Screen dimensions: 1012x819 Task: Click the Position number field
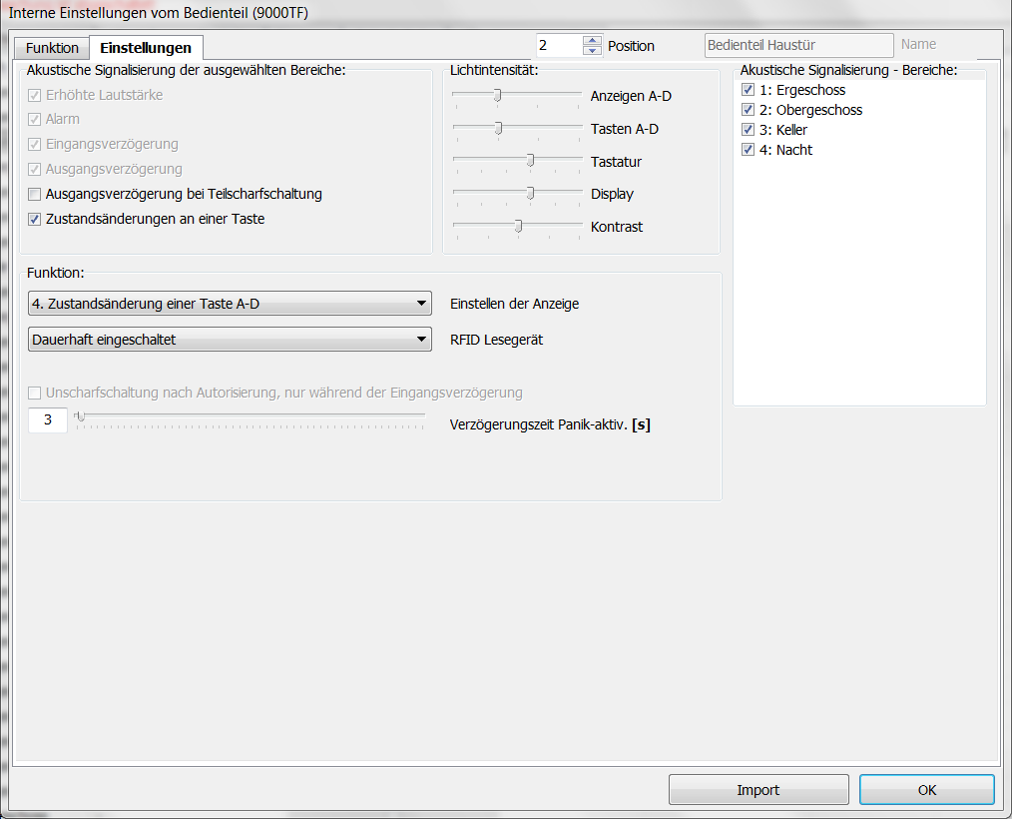point(557,45)
